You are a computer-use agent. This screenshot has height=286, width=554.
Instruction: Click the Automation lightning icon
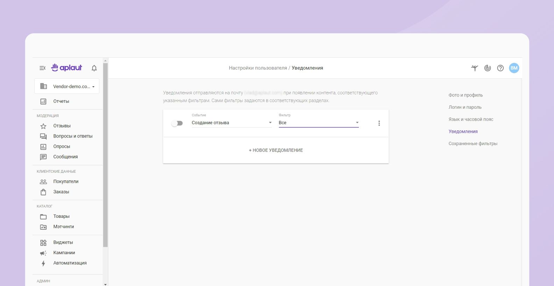pyautogui.click(x=43, y=263)
